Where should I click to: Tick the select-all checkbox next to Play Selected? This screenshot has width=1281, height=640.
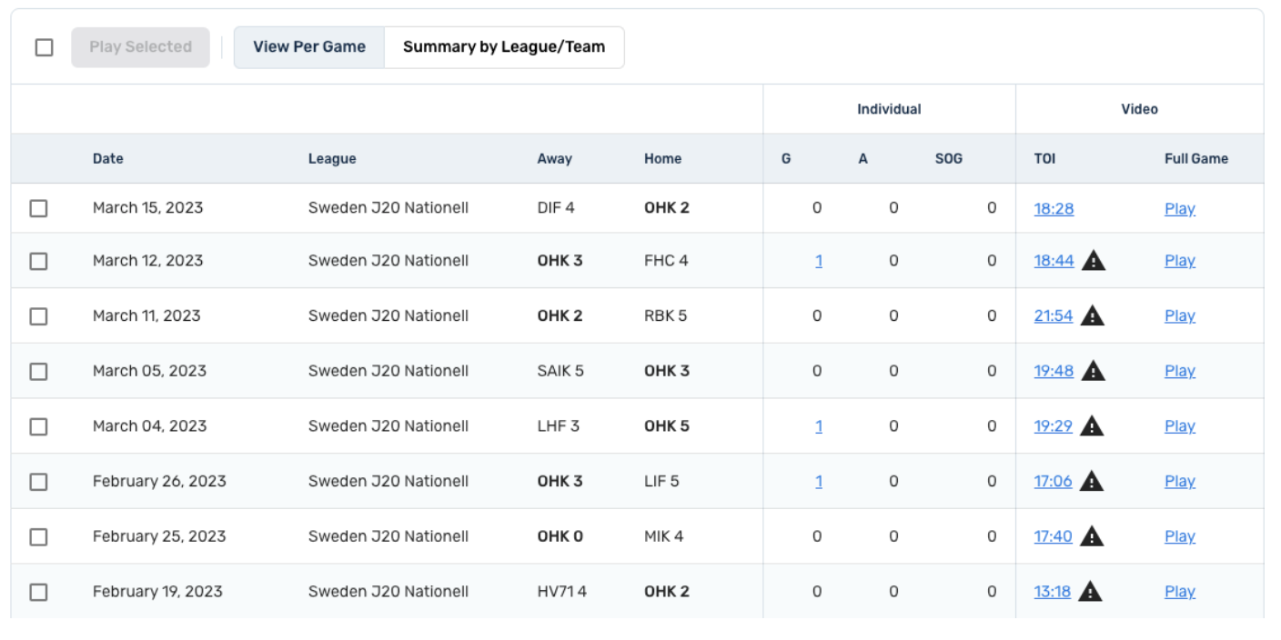pos(44,47)
